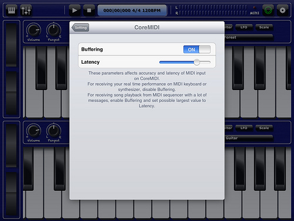The image size is (294, 221).
Task: Toggle the Buffering switch off
Action: [x=197, y=50]
